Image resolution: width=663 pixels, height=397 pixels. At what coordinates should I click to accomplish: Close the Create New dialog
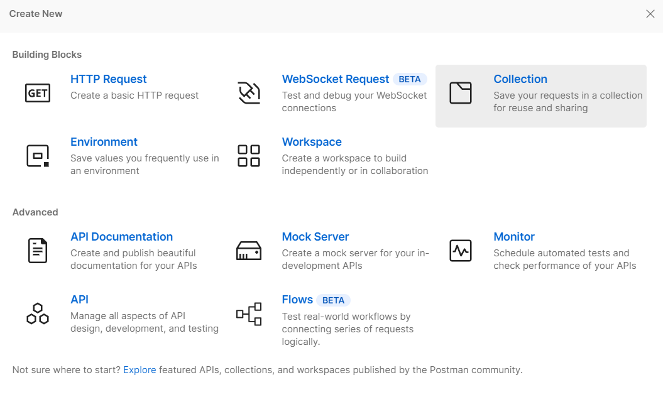click(x=650, y=14)
